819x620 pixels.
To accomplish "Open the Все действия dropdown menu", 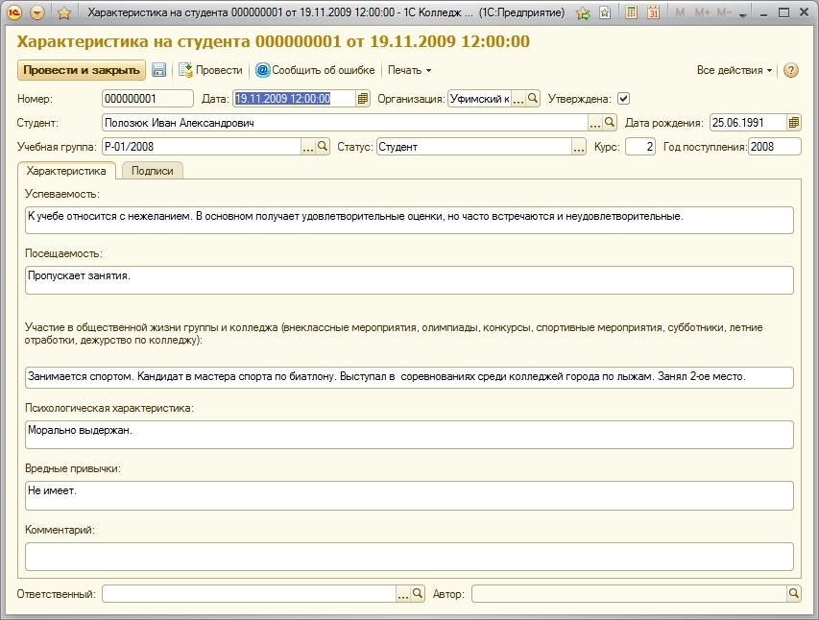I will [x=734, y=70].
